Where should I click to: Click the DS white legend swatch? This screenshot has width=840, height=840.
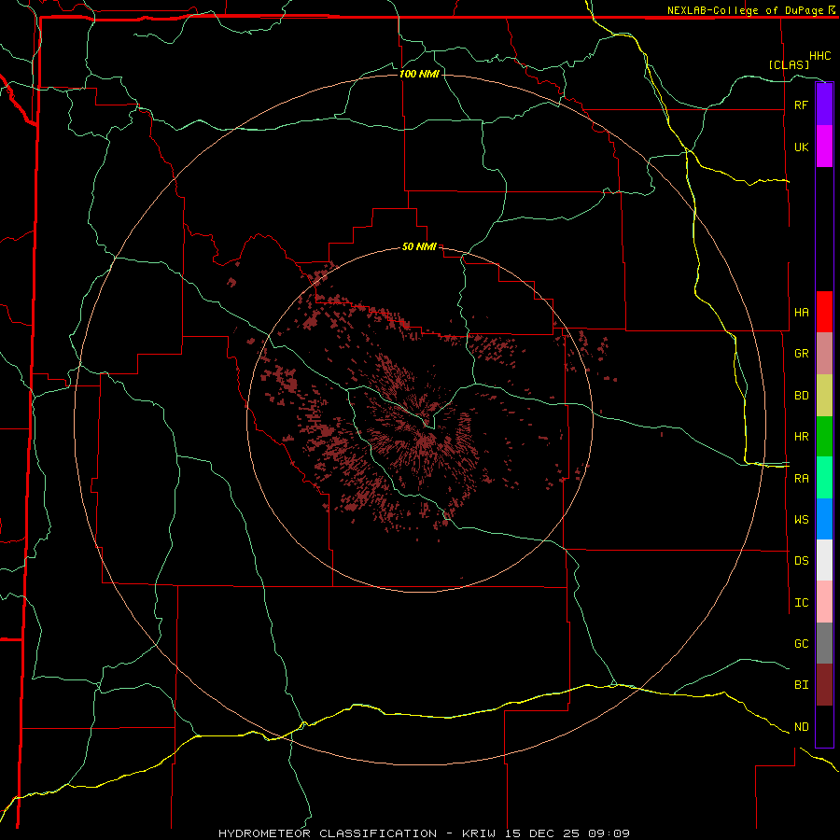[824, 560]
